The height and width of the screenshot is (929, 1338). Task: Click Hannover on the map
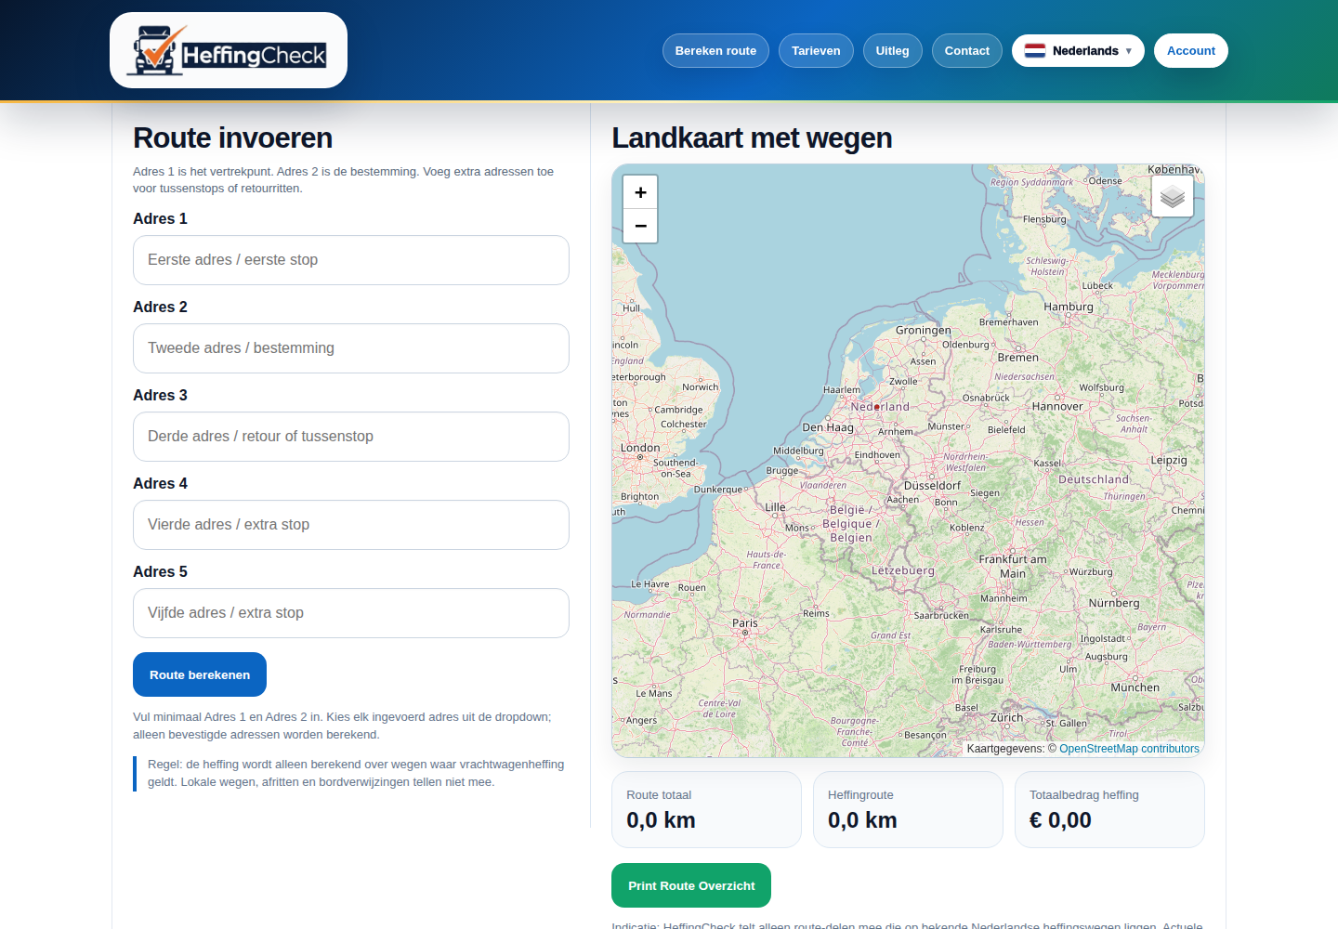click(1057, 406)
